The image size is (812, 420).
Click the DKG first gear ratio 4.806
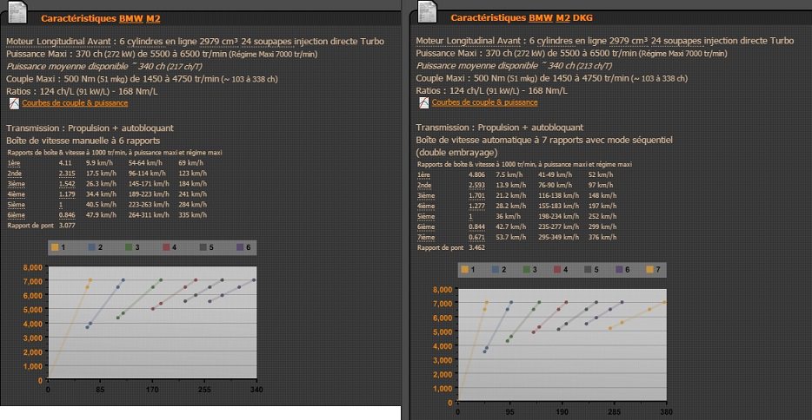[x=477, y=175]
